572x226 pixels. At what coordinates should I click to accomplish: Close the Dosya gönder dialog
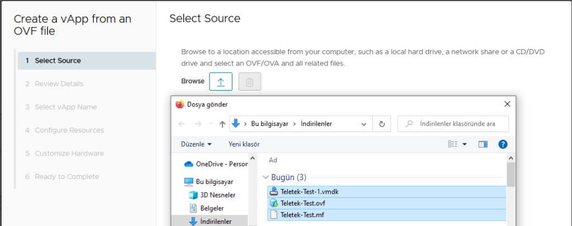tap(507, 105)
